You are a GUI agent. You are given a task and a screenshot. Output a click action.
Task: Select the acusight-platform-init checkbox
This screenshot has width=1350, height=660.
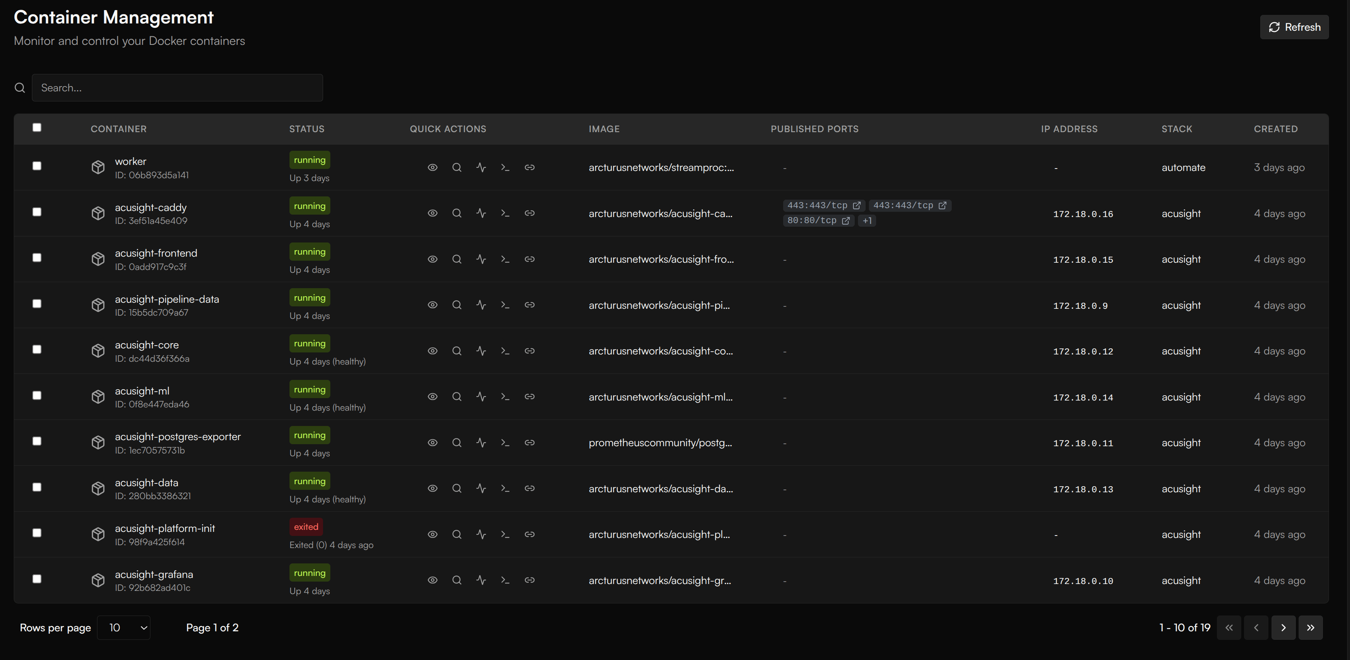[37, 533]
